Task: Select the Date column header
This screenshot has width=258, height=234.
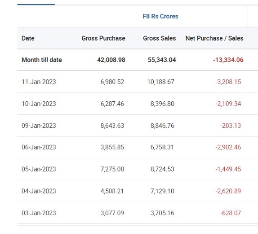Action: click(x=28, y=38)
